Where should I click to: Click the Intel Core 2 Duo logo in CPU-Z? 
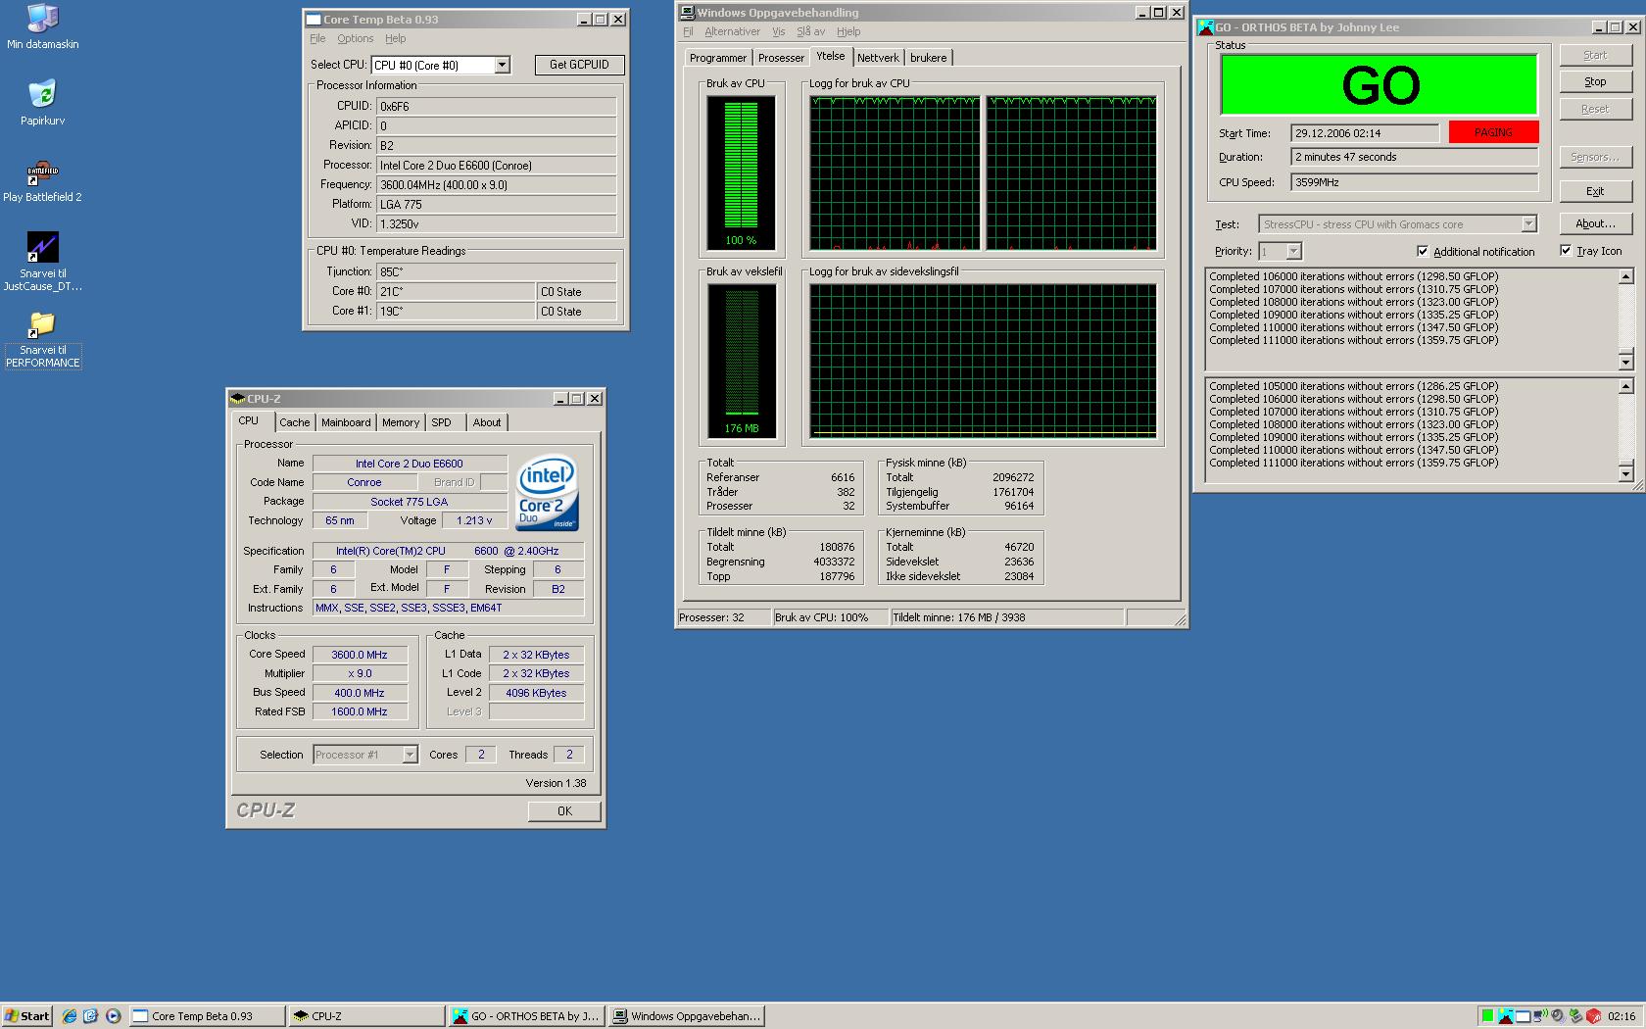[x=547, y=491]
